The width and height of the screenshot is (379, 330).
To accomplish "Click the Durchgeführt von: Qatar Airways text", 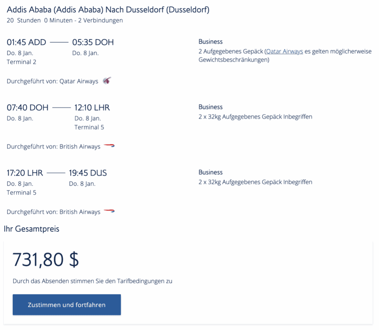I will tap(52, 82).
